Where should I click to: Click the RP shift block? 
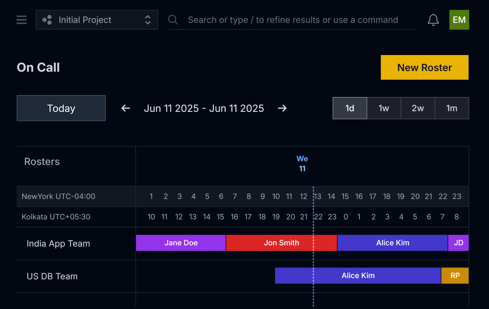point(455,276)
